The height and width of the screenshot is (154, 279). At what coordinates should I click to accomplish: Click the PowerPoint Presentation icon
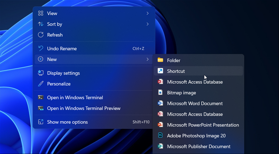[160, 125]
